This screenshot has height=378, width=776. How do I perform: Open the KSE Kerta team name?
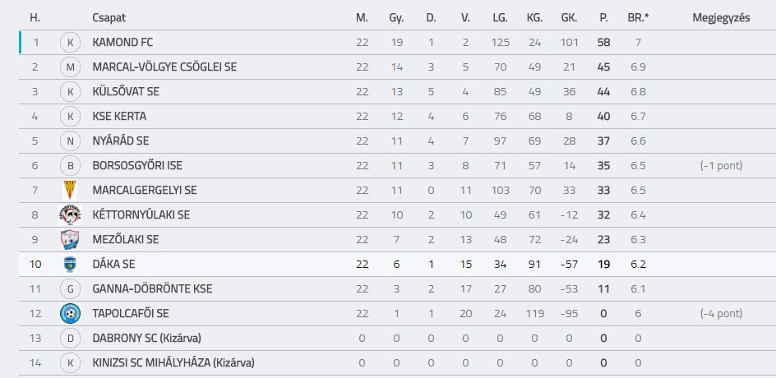119,116
